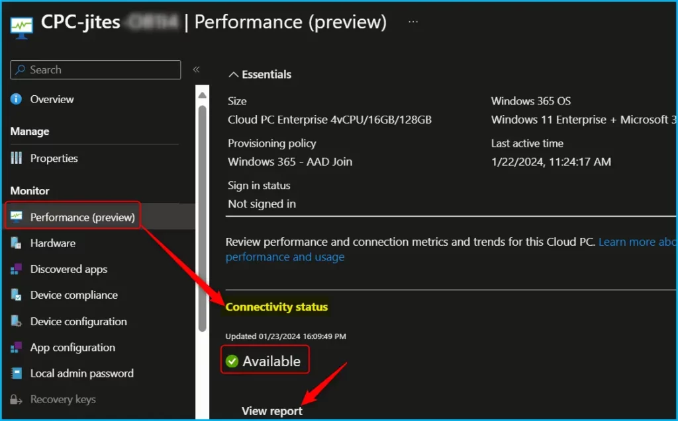The image size is (678, 421).
Task: Click the Local admin password icon
Action: [x=16, y=373]
